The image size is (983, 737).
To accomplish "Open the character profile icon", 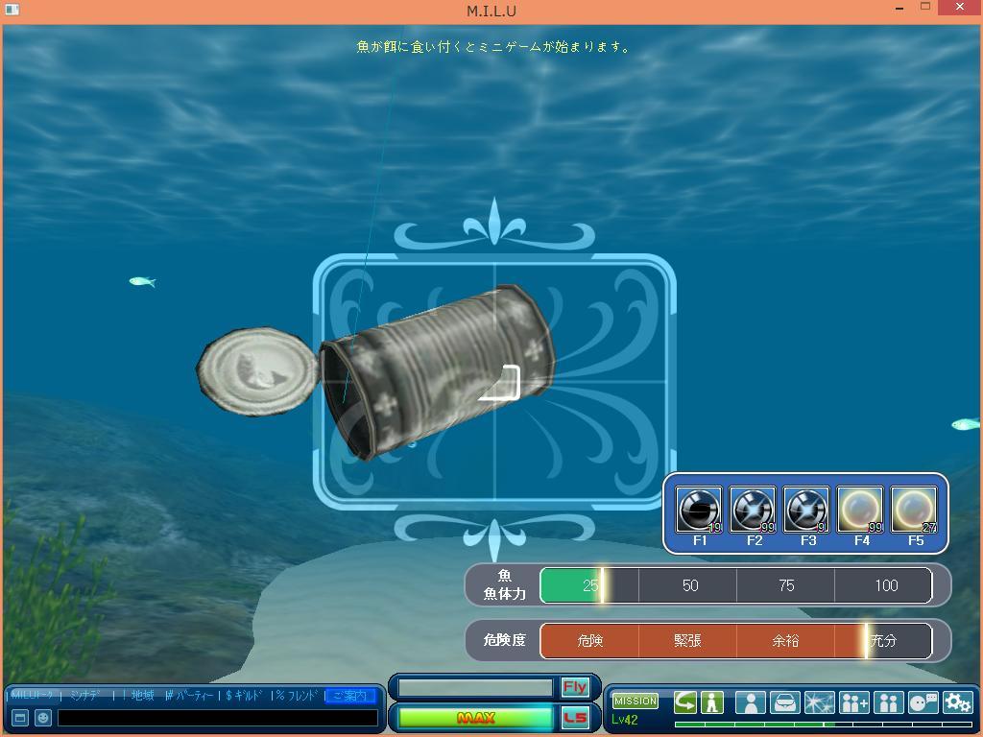I will (x=751, y=702).
